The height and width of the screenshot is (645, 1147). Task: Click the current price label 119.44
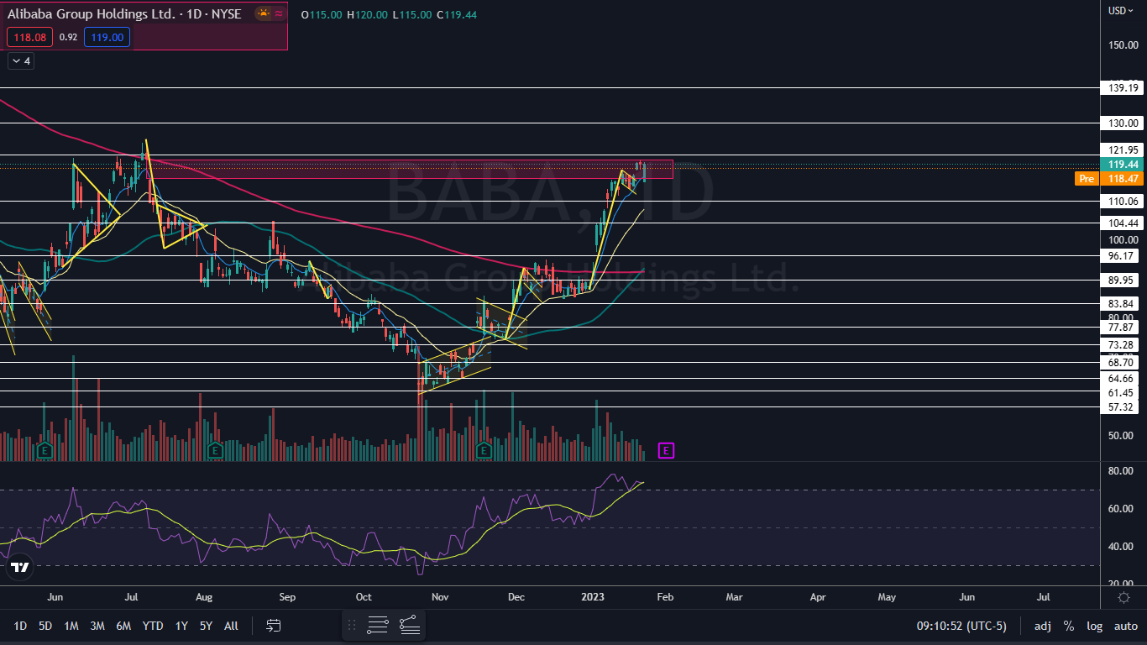click(1122, 165)
